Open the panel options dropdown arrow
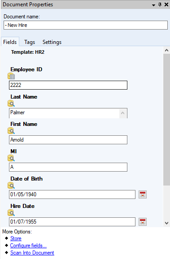The height and width of the screenshot is (259, 170). 153,5
